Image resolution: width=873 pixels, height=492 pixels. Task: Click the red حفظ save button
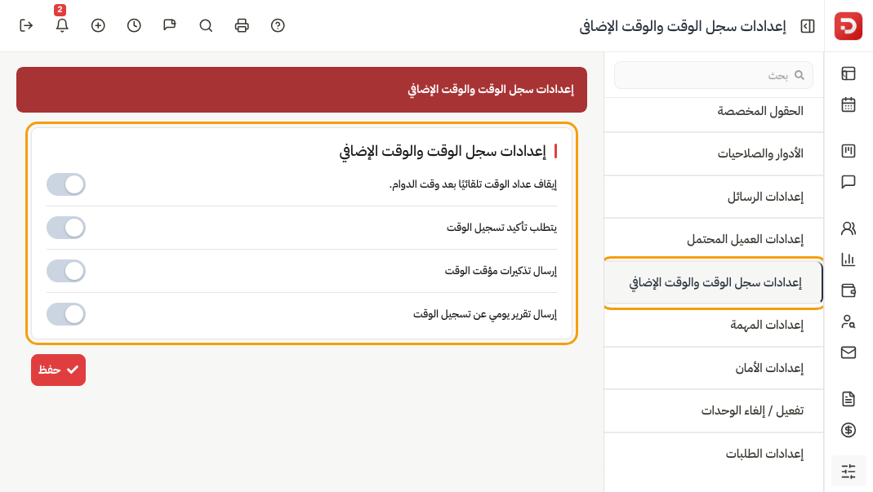coord(59,370)
